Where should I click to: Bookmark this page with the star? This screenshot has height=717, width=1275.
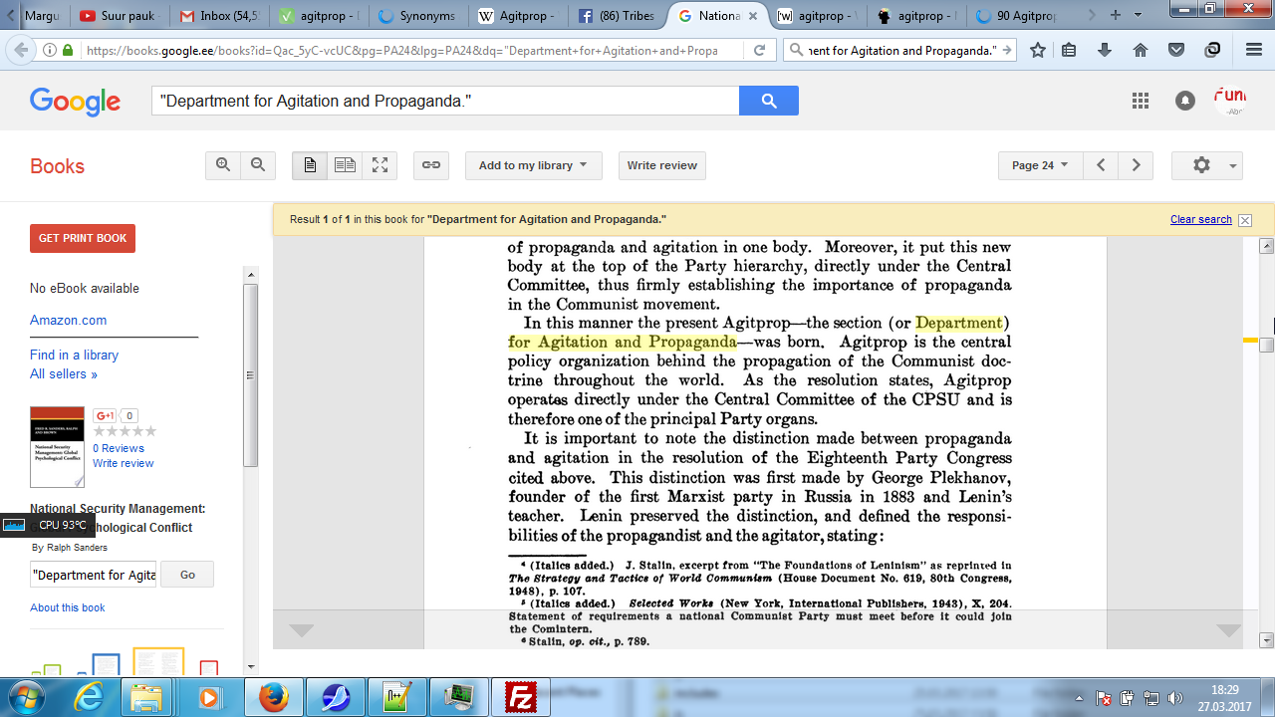(1038, 51)
